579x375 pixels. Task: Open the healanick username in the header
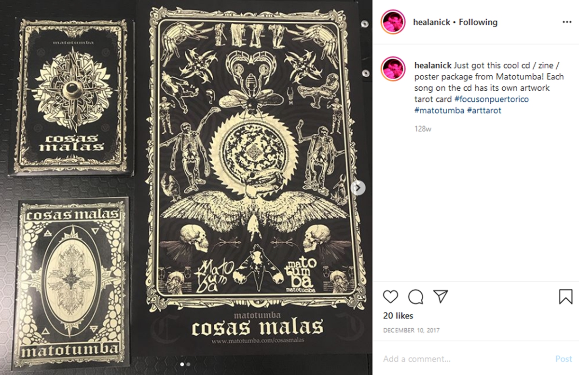(x=432, y=22)
